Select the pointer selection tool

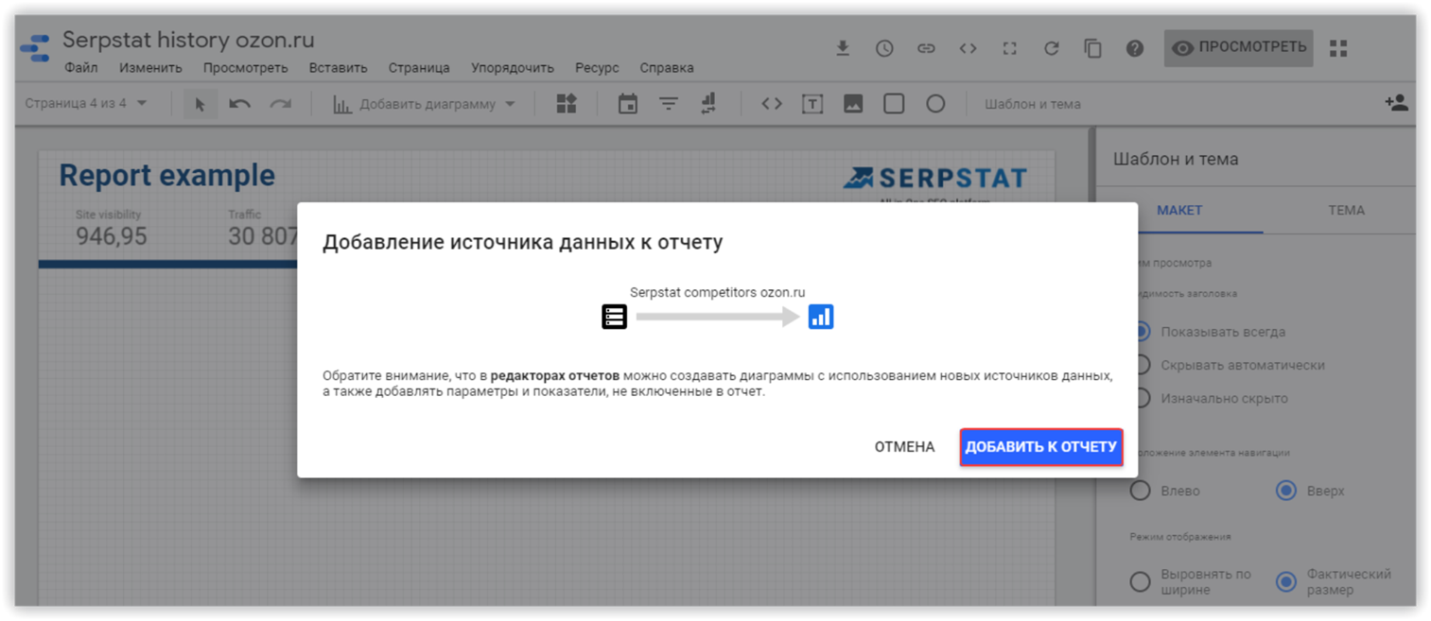coord(200,104)
